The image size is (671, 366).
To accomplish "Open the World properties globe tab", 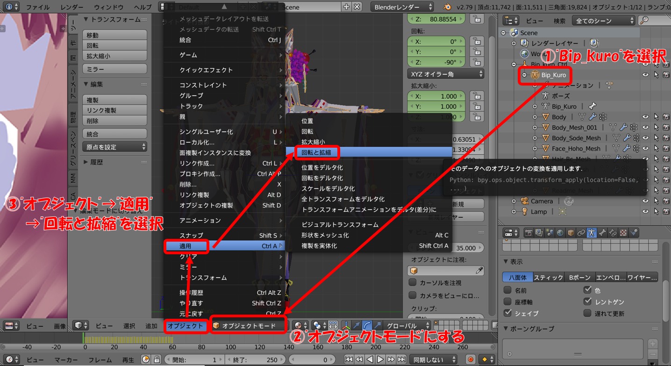I will pyautogui.click(x=560, y=233).
